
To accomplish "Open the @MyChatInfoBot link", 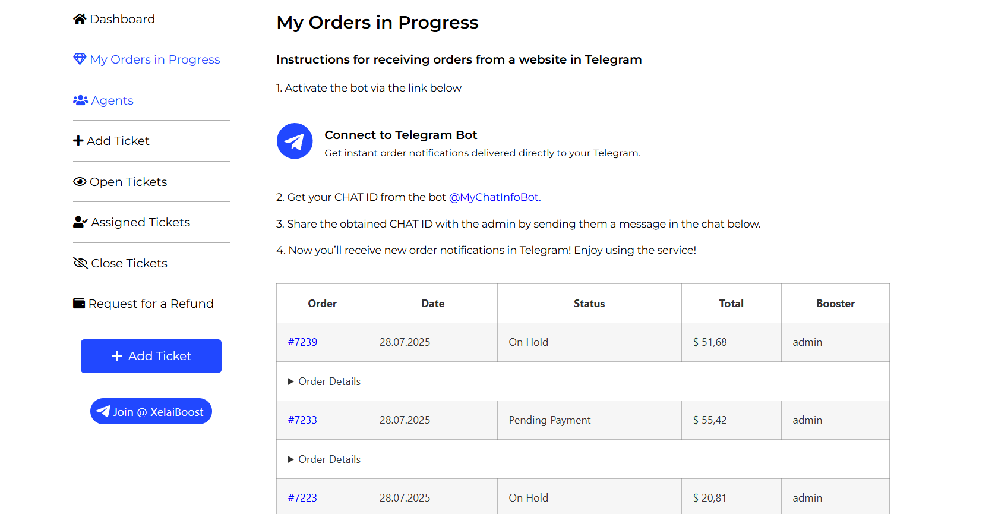I will coord(494,197).
